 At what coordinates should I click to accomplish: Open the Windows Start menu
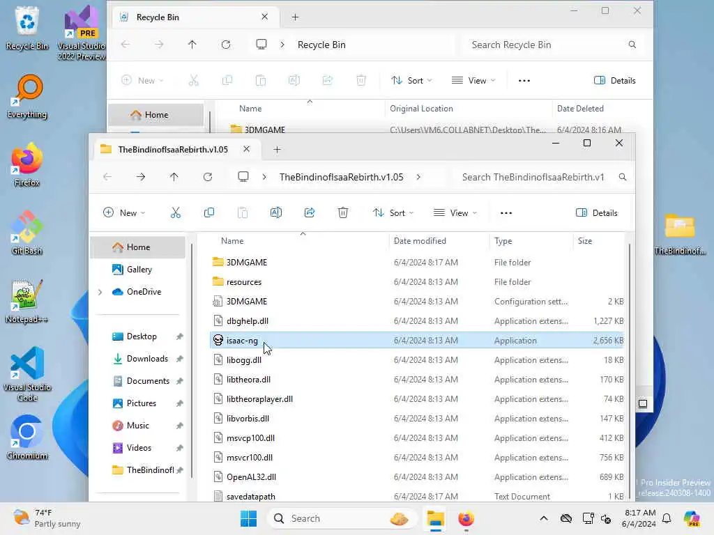coord(249,518)
